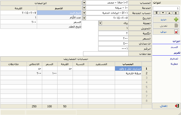Screen dimensions: 181x115
Task: Click the grey document Edit (تعديل) icon
Action: pyautogui.click(x=176, y=25)
